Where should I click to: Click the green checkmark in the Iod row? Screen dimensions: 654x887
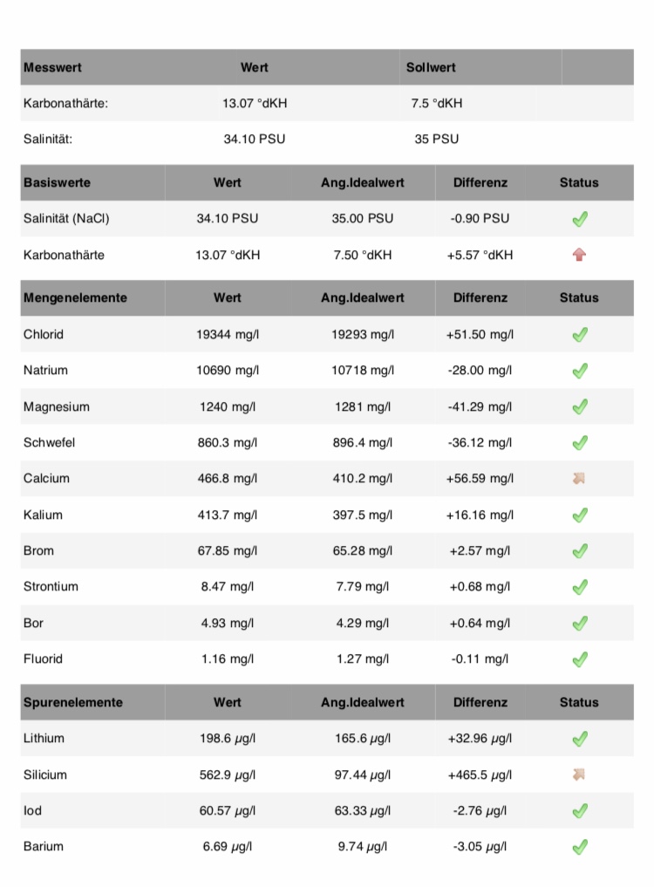(x=580, y=810)
